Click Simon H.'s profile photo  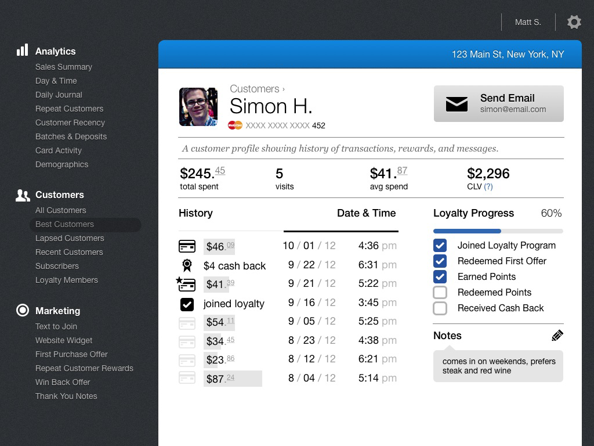tap(198, 107)
